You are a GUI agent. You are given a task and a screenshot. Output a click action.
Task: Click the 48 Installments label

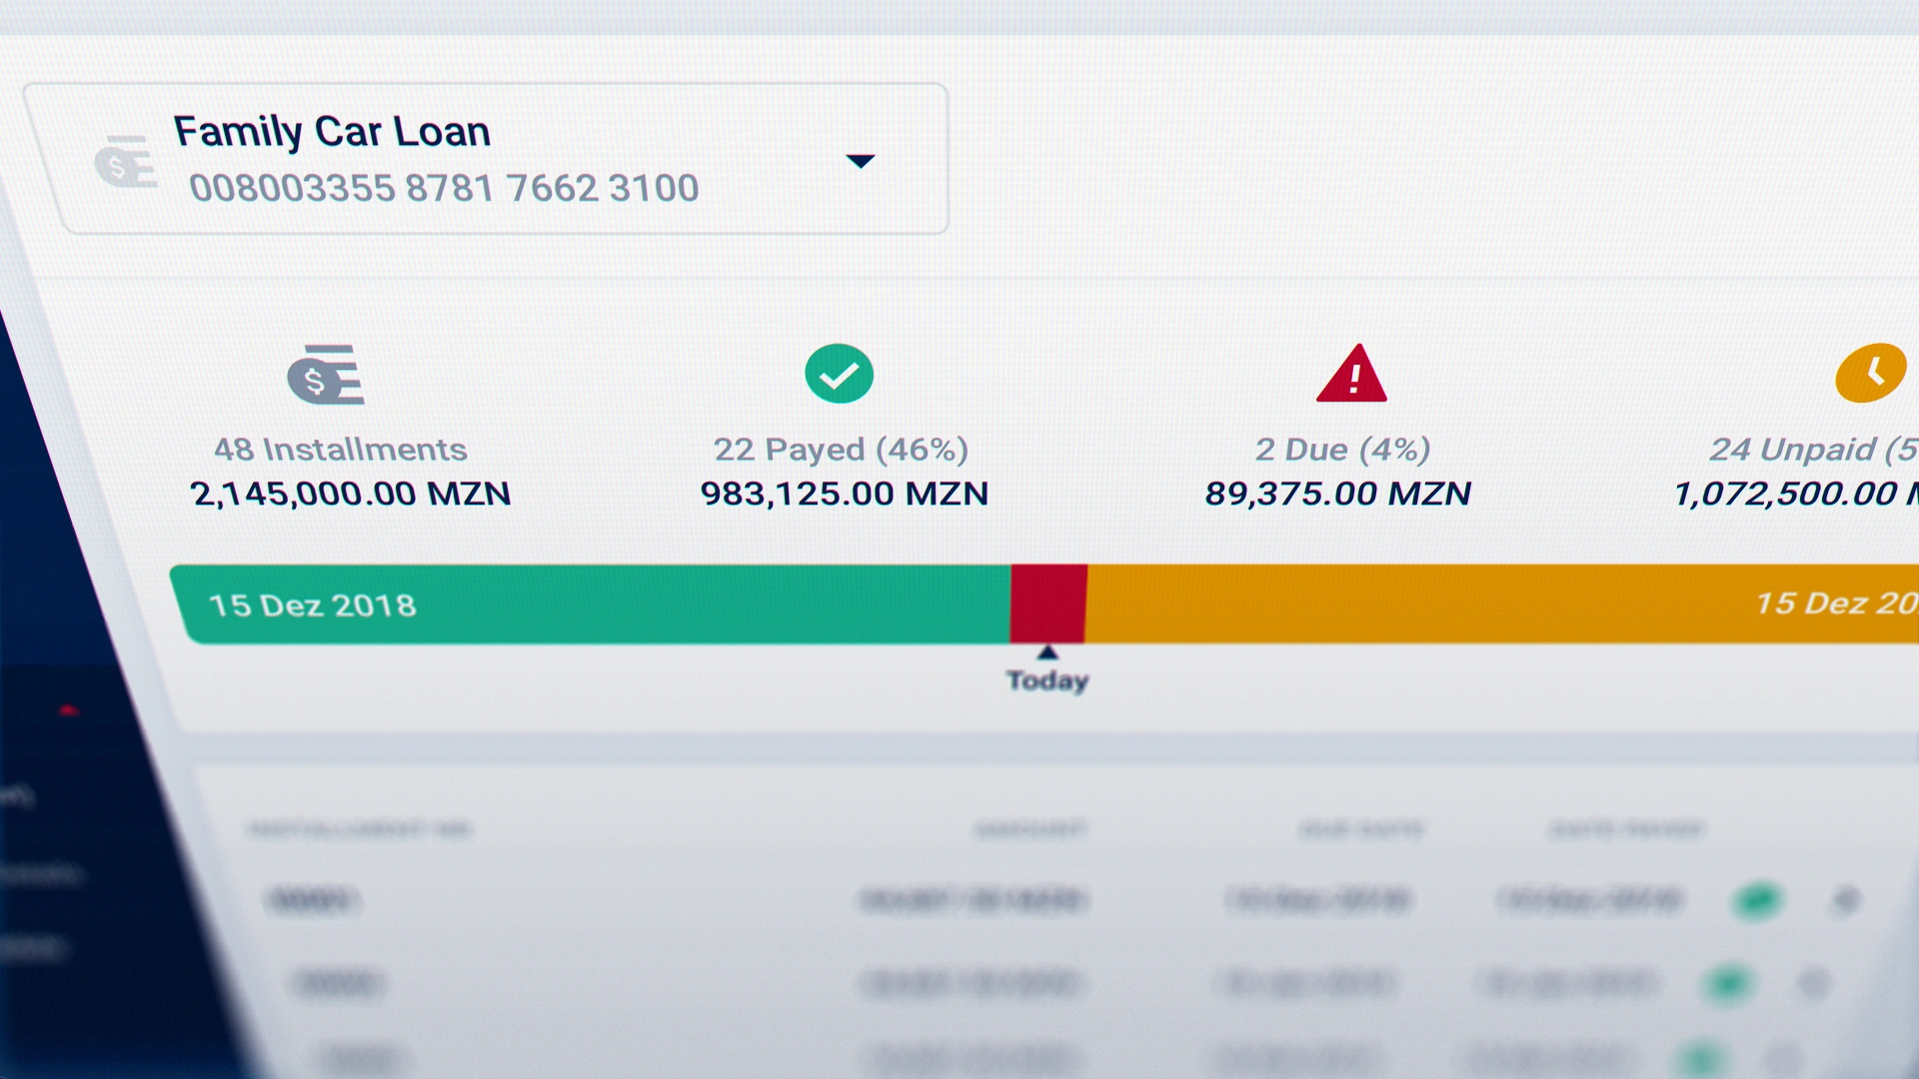pos(340,450)
